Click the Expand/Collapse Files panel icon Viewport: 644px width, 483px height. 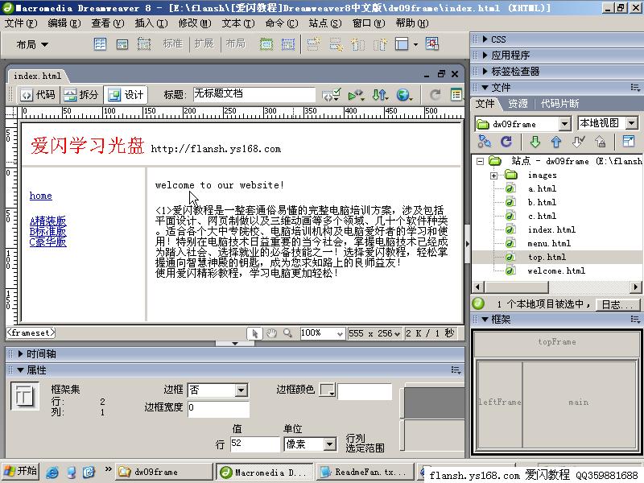(629, 142)
